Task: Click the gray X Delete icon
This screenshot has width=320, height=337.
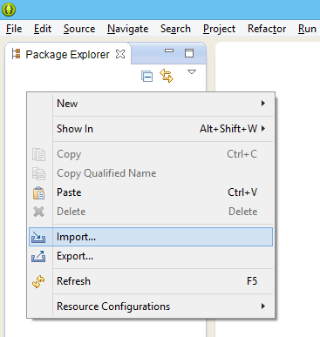Action: click(x=38, y=212)
